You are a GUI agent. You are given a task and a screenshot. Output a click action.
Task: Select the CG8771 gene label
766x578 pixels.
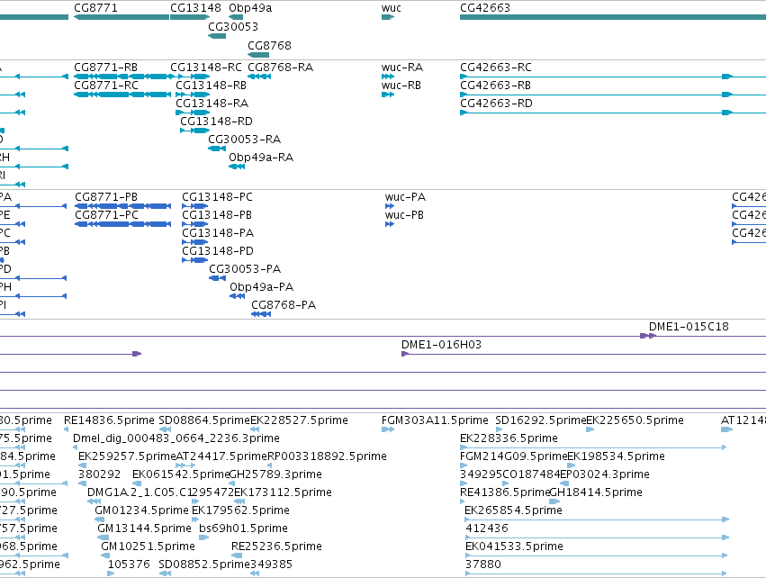point(95,8)
